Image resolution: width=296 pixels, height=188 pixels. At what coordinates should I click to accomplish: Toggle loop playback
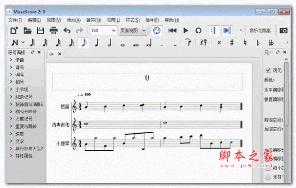[x=198, y=31]
